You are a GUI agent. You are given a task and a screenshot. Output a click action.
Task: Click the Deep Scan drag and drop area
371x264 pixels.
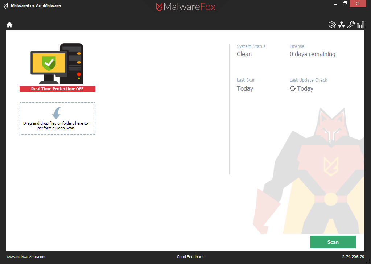coord(58,119)
